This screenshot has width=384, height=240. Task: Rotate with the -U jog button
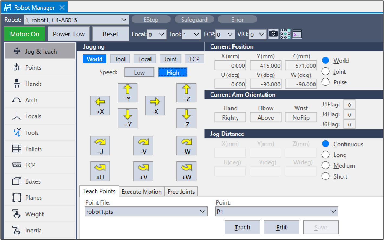[x=100, y=145]
